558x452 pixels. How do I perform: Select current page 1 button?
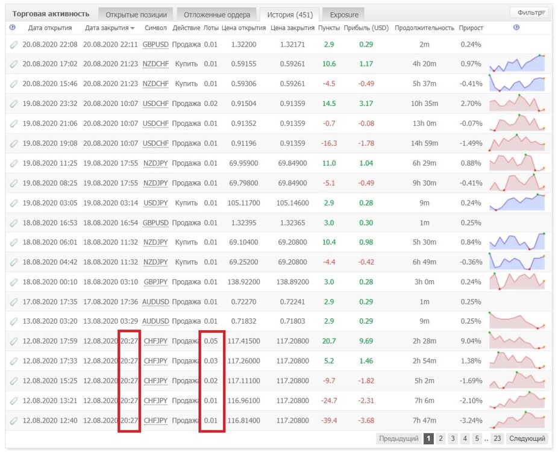(428, 438)
